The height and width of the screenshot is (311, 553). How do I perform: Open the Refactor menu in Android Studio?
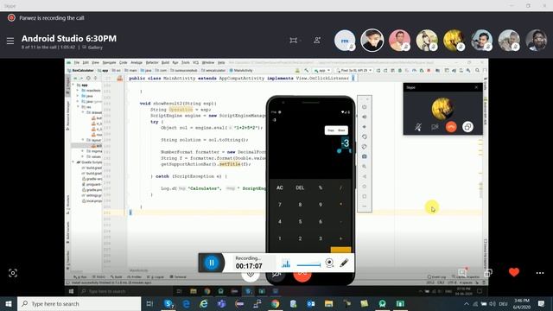pos(152,62)
